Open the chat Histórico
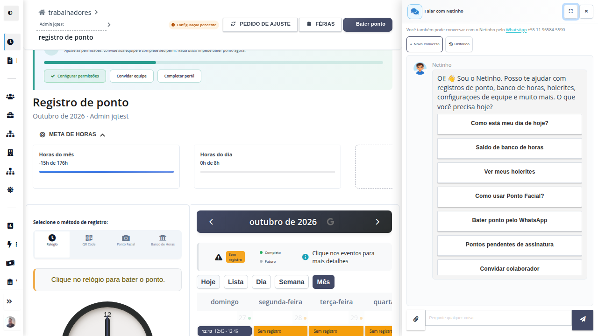 point(459,44)
